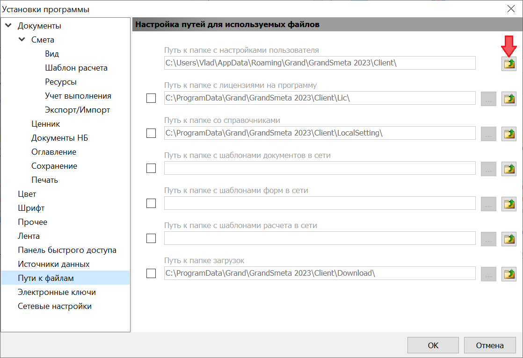523x358 pixels.
Task: Collapse the Смета tree node
Action: [x=22, y=40]
